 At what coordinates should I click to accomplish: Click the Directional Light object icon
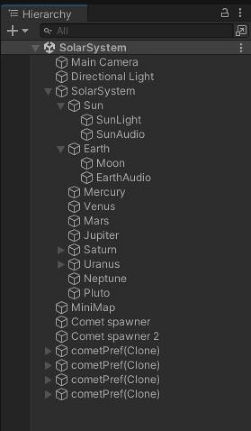pos(62,77)
